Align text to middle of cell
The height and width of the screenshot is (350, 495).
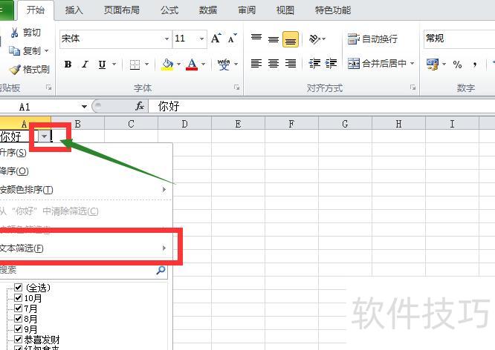[274, 39]
